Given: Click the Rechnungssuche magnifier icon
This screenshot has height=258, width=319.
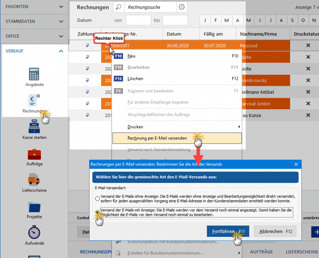Looking at the screenshot, I should [118, 7].
